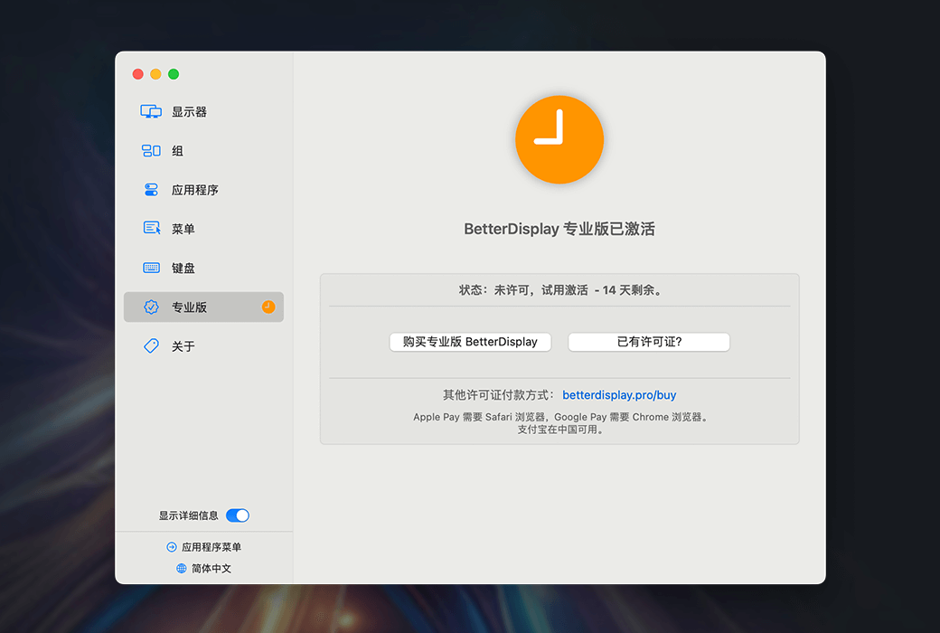Change language via 简体中文
Screen dimensions: 940x633
pyautogui.click(x=211, y=568)
